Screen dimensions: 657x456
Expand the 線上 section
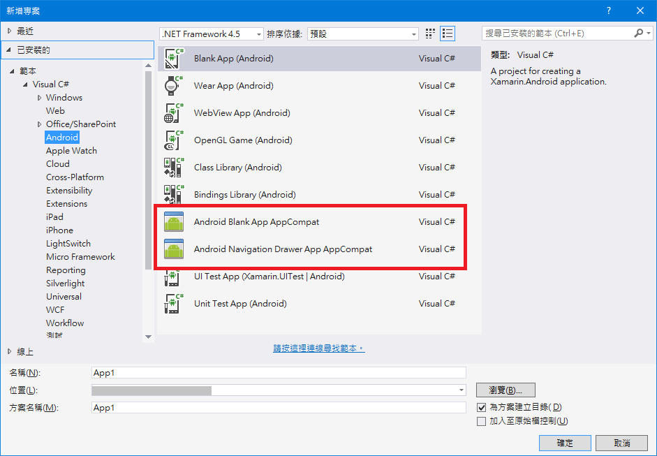(10, 352)
